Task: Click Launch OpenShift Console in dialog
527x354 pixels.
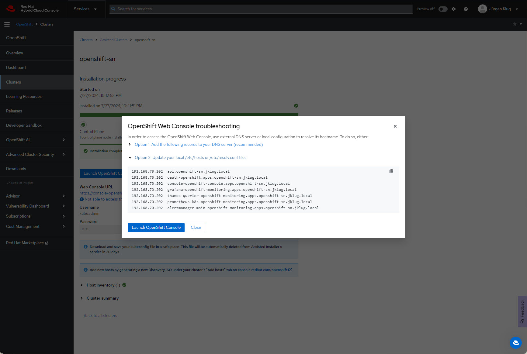Action: point(156,228)
